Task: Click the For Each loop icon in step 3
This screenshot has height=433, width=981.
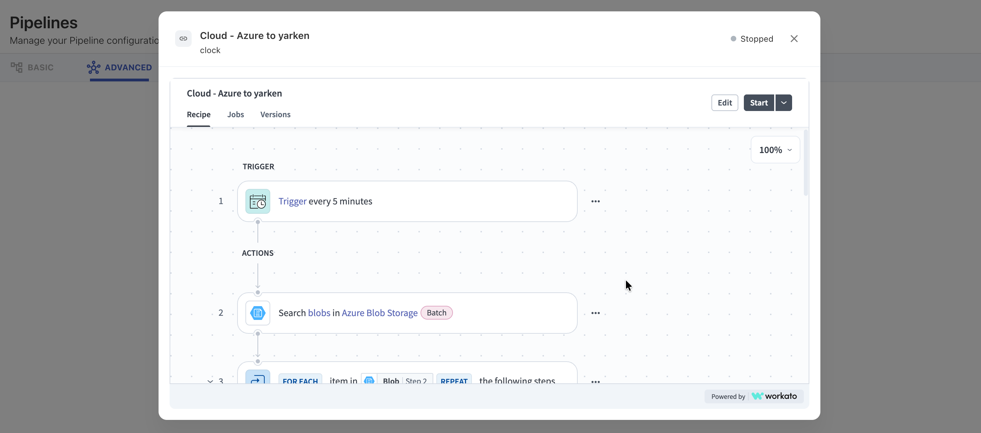Action: point(258,377)
